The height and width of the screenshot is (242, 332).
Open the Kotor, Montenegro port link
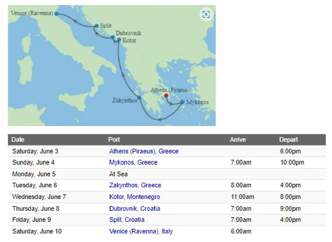tap(134, 197)
